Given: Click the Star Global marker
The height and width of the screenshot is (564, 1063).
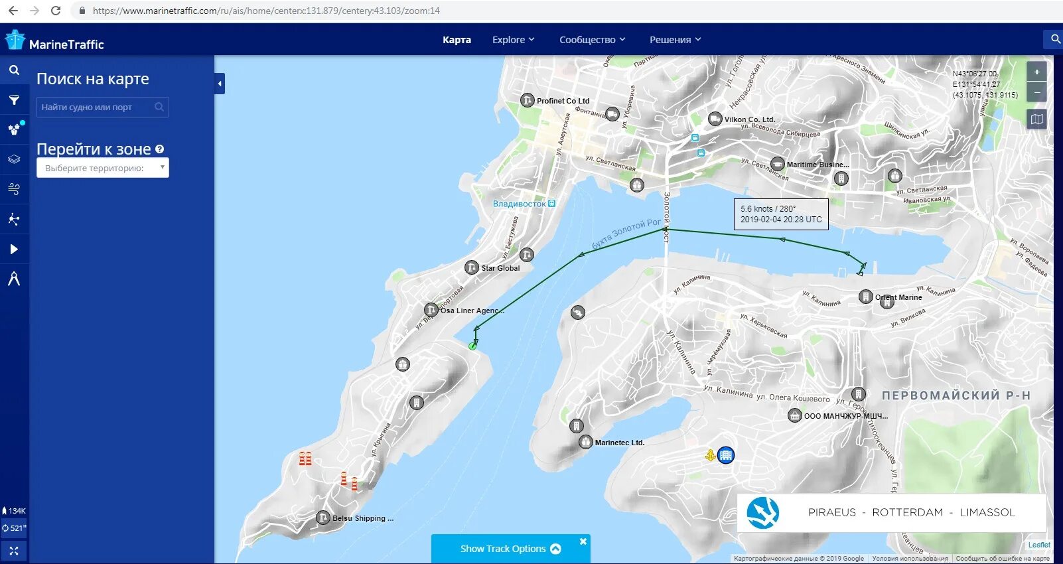Looking at the screenshot, I should tap(471, 267).
